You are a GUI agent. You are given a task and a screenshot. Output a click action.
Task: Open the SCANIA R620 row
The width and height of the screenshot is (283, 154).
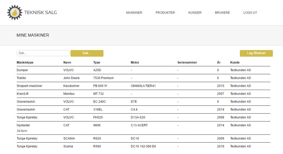point(143,138)
